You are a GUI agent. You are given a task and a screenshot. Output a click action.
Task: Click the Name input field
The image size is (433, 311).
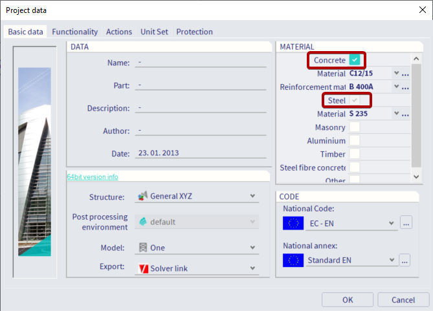tap(200, 63)
